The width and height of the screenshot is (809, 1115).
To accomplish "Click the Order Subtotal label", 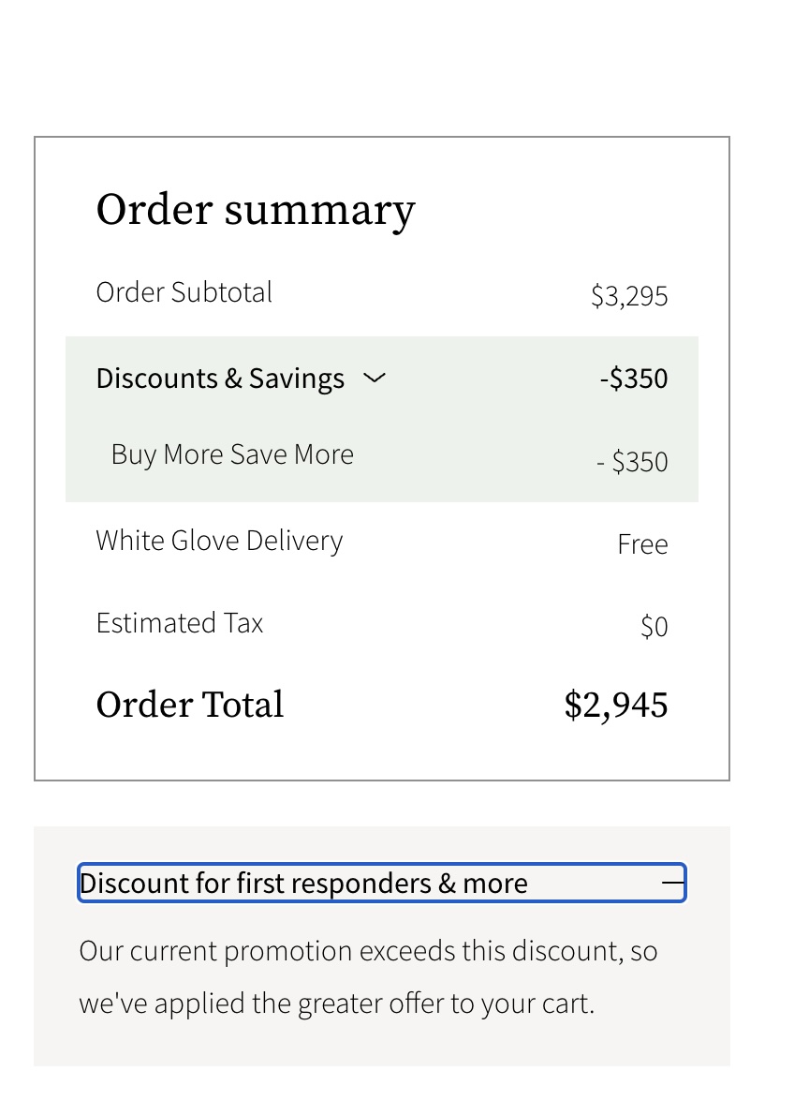I will pyautogui.click(x=184, y=291).
